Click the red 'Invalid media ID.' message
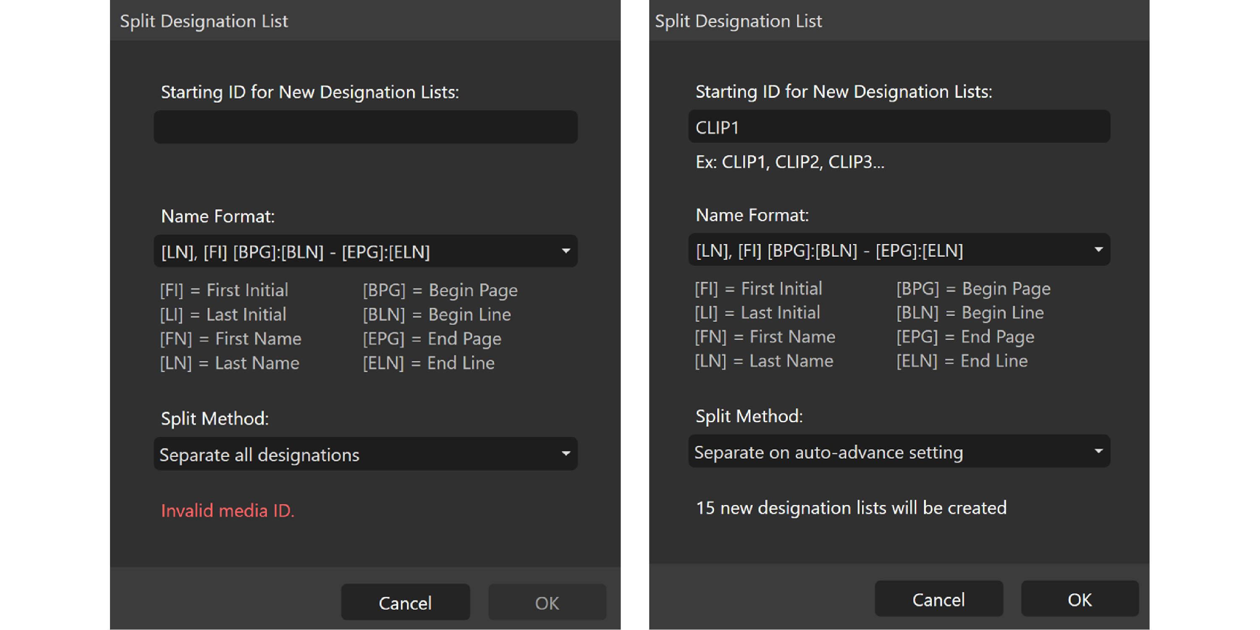Viewport: 1260px width, 630px height. point(228,511)
